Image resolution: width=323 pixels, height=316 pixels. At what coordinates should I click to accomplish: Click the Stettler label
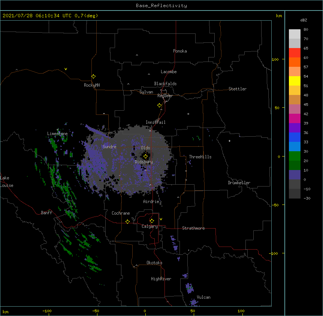click(238, 89)
